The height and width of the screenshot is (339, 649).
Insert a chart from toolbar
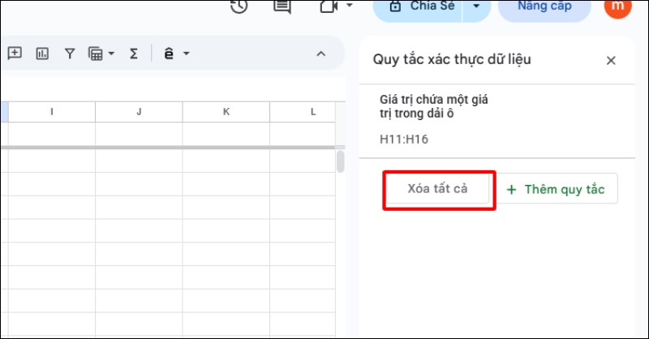42,54
